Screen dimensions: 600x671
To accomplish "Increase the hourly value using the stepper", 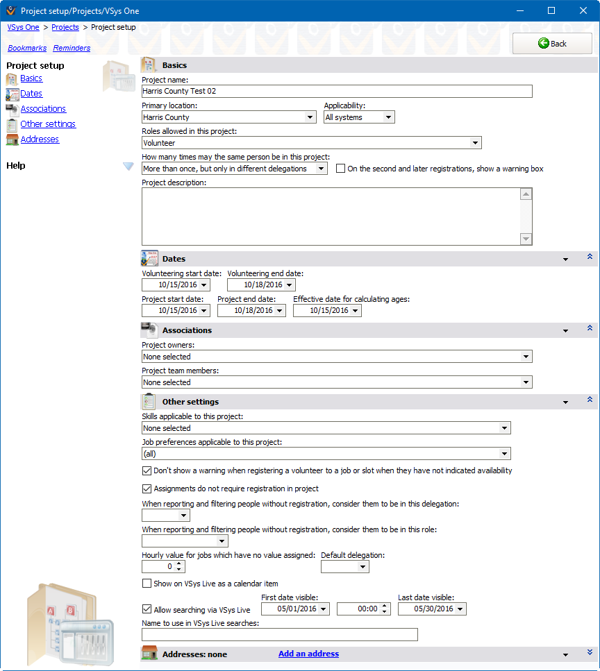I will [x=178, y=563].
